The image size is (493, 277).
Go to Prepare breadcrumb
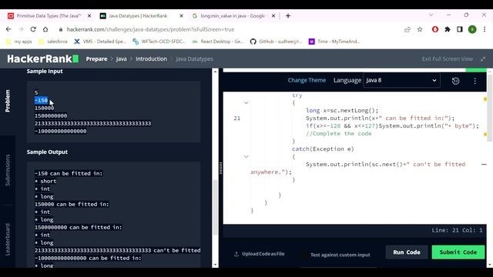point(96,58)
